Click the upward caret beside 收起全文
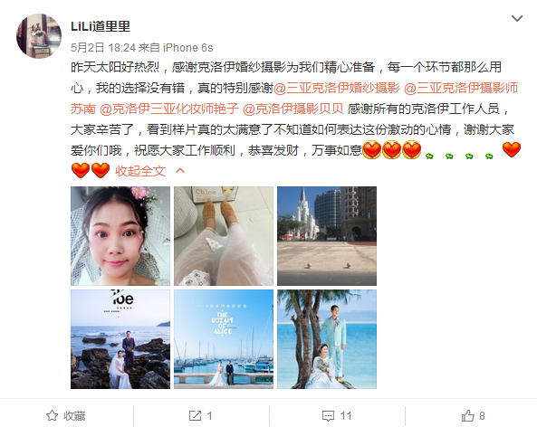537x427 pixels. (180, 170)
